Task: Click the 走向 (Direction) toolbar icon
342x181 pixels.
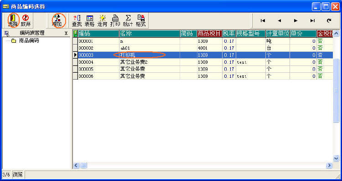Action: coord(102,20)
